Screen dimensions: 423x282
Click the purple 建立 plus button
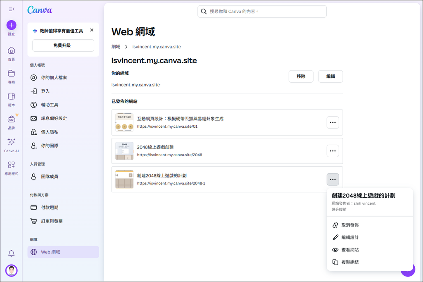click(x=11, y=25)
